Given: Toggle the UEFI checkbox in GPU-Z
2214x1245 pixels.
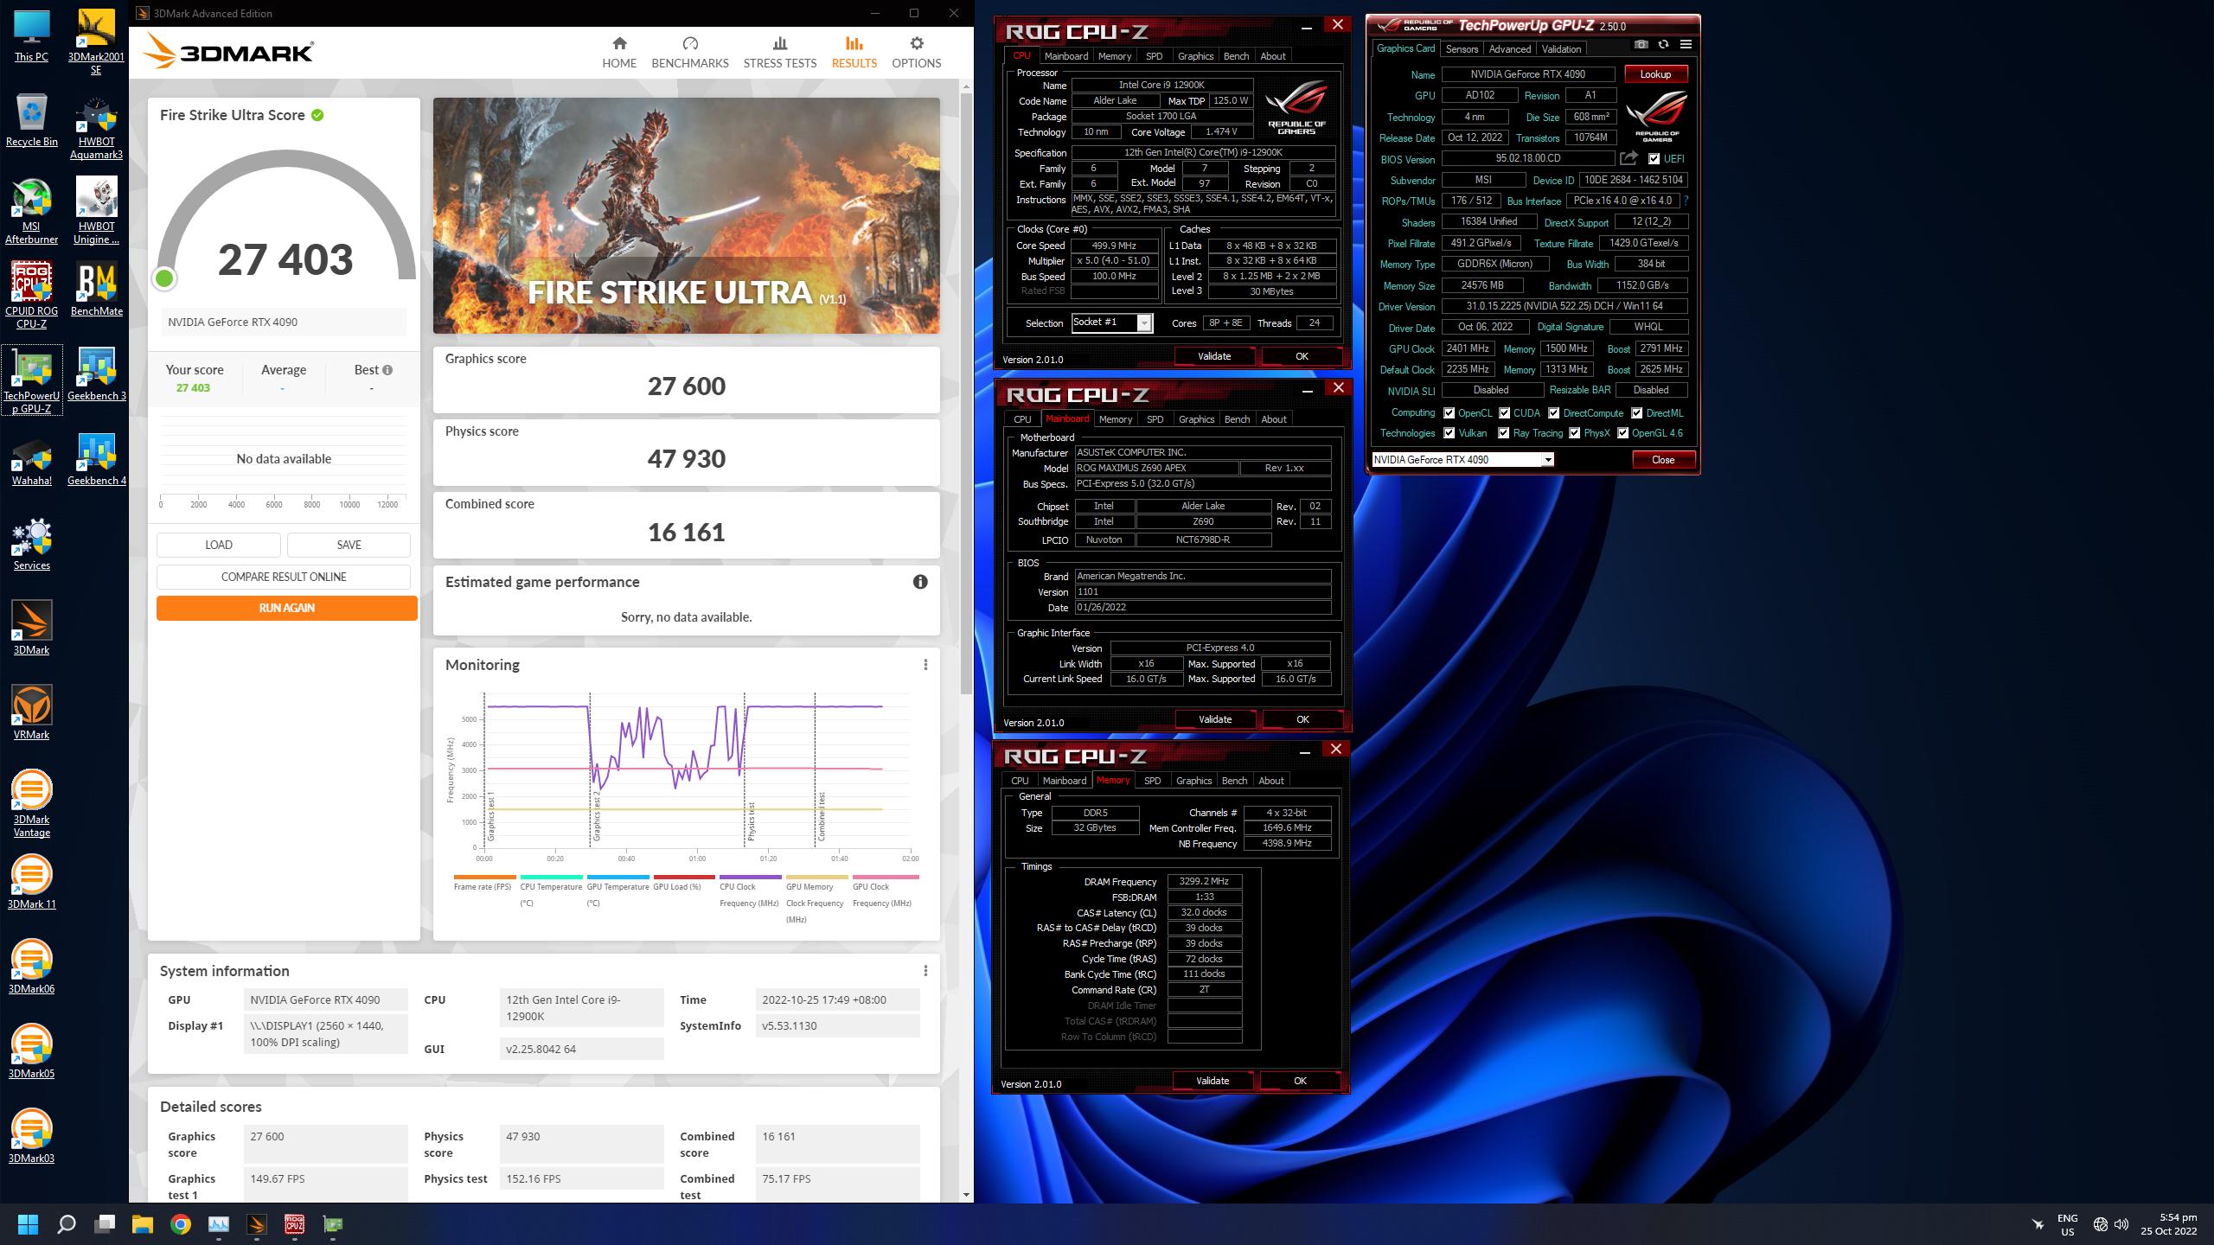Looking at the screenshot, I should (x=1654, y=159).
